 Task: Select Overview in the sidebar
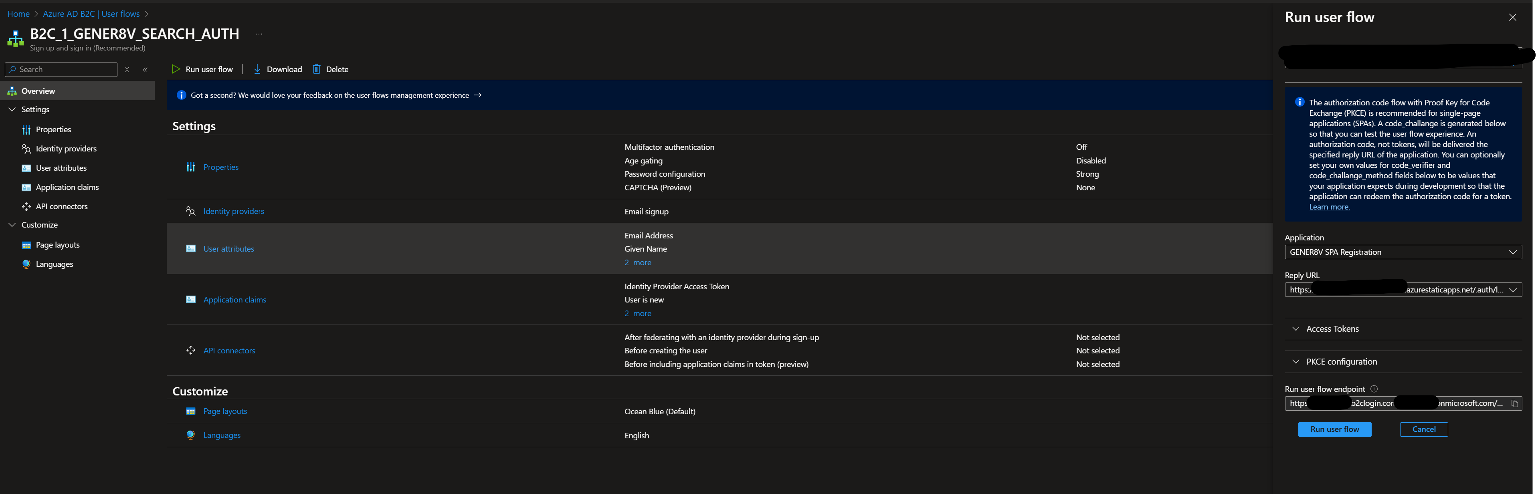[78, 91]
